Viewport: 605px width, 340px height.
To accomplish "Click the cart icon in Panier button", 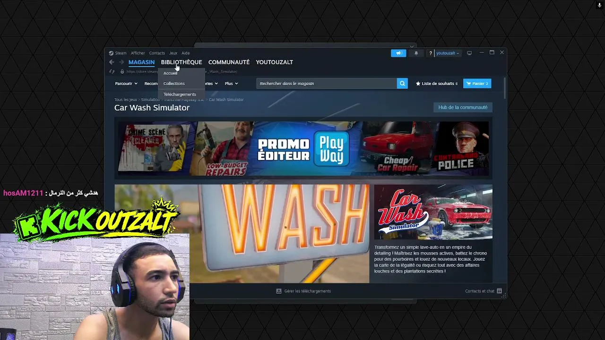I will (468, 84).
